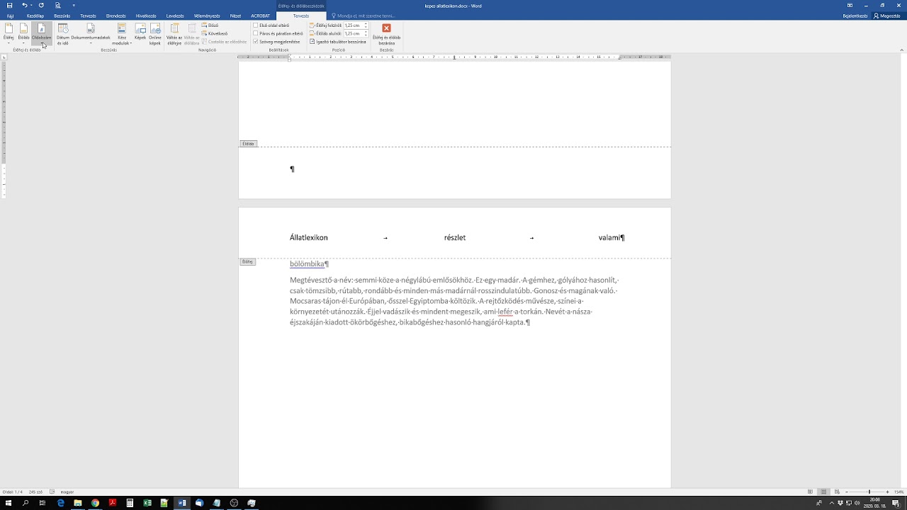
Task: Switch to Elrendezés tab
Action: (x=116, y=16)
